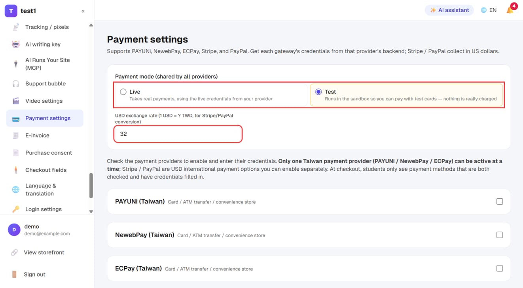523x288 pixels.
Task: Click the NewebPay (Taiwan) provider title
Action: (x=144, y=235)
